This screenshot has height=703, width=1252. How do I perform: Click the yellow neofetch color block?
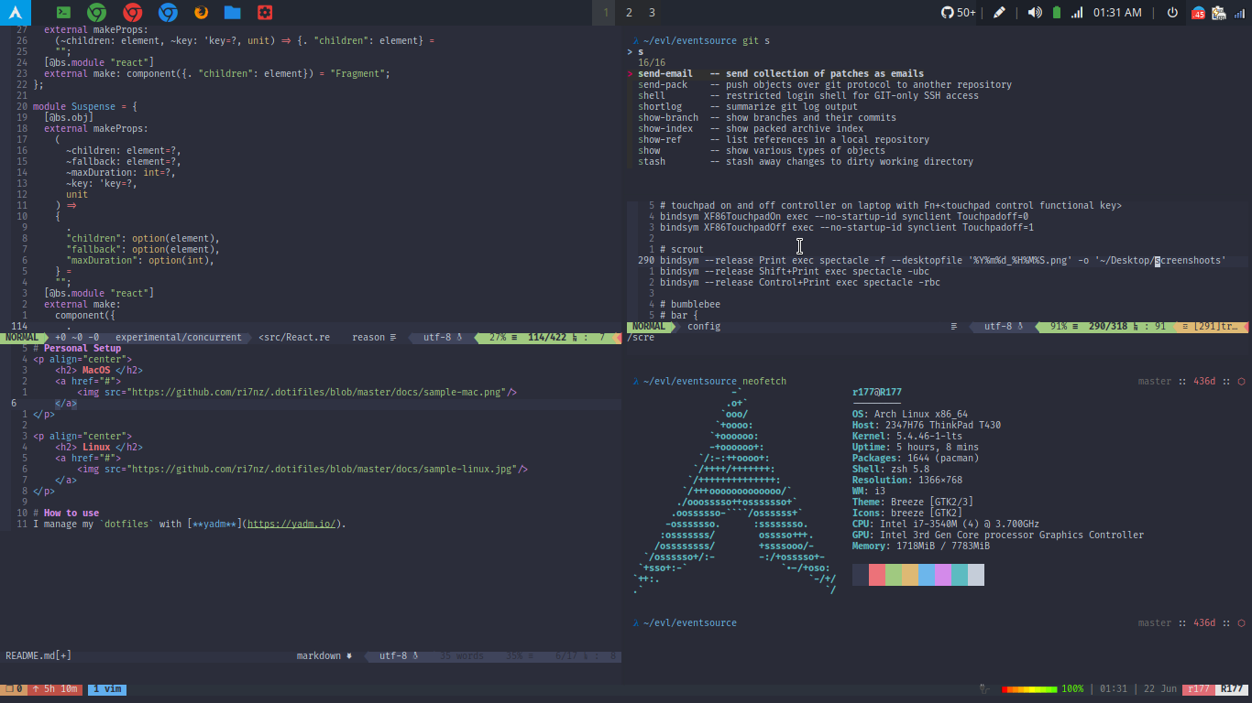[x=910, y=575]
